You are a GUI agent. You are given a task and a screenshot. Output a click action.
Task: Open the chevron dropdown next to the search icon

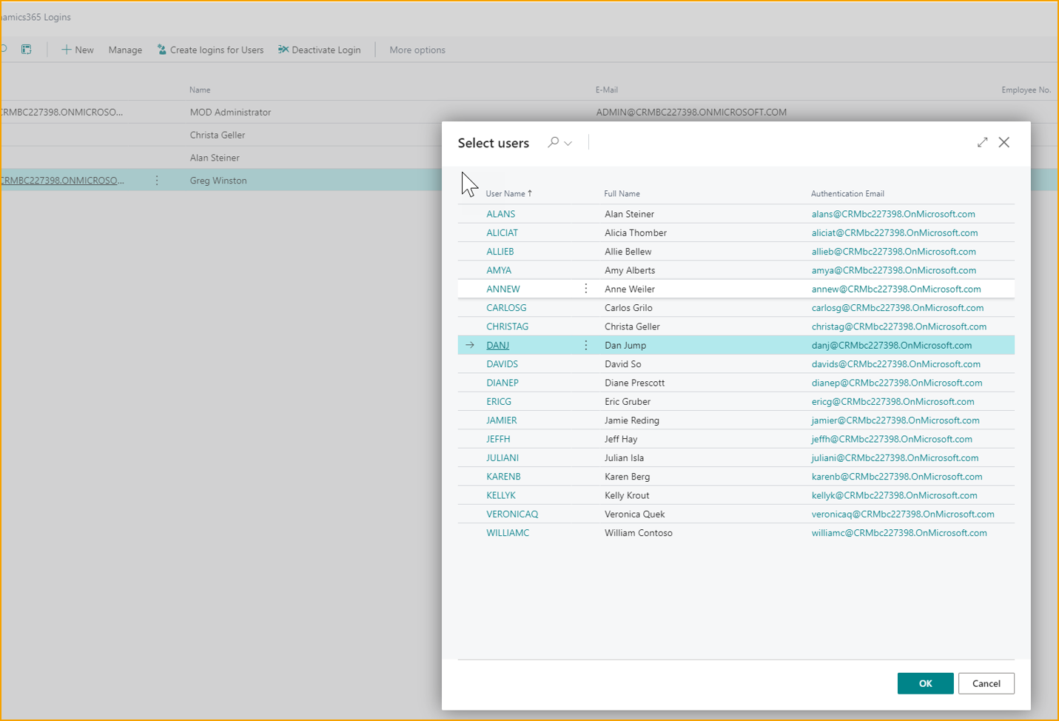tap(566, 143)
